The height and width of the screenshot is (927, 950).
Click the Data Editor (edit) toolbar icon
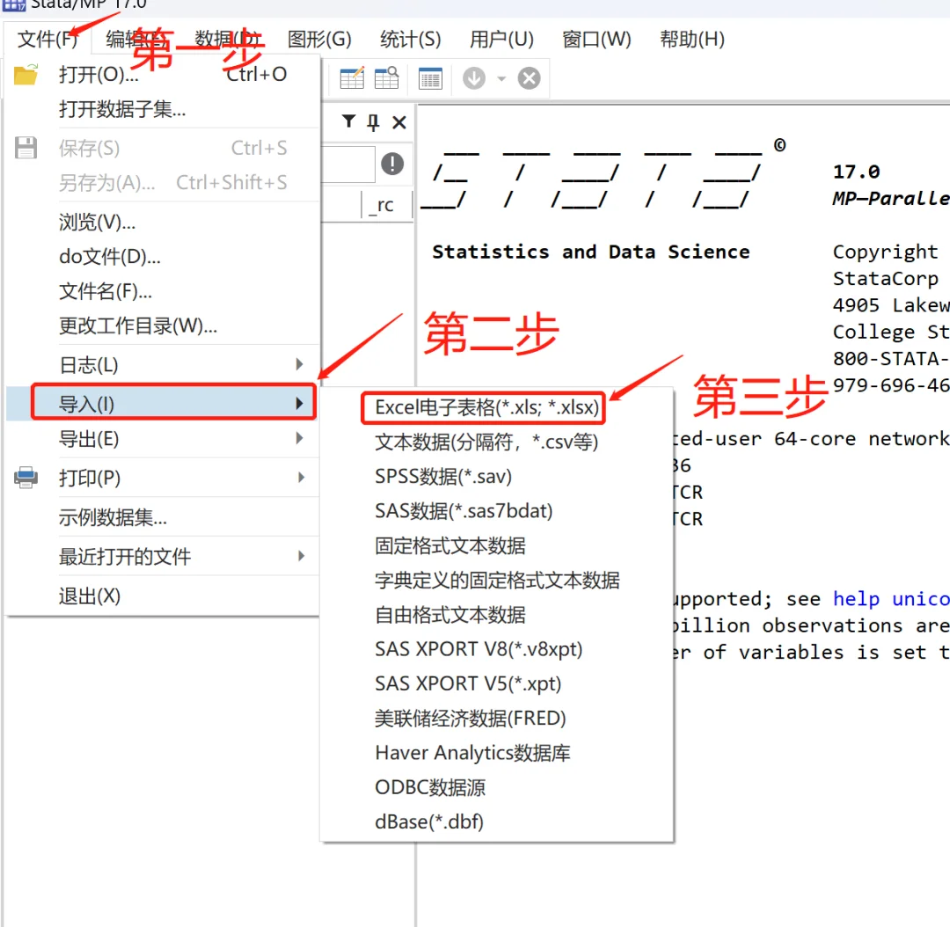352,78
